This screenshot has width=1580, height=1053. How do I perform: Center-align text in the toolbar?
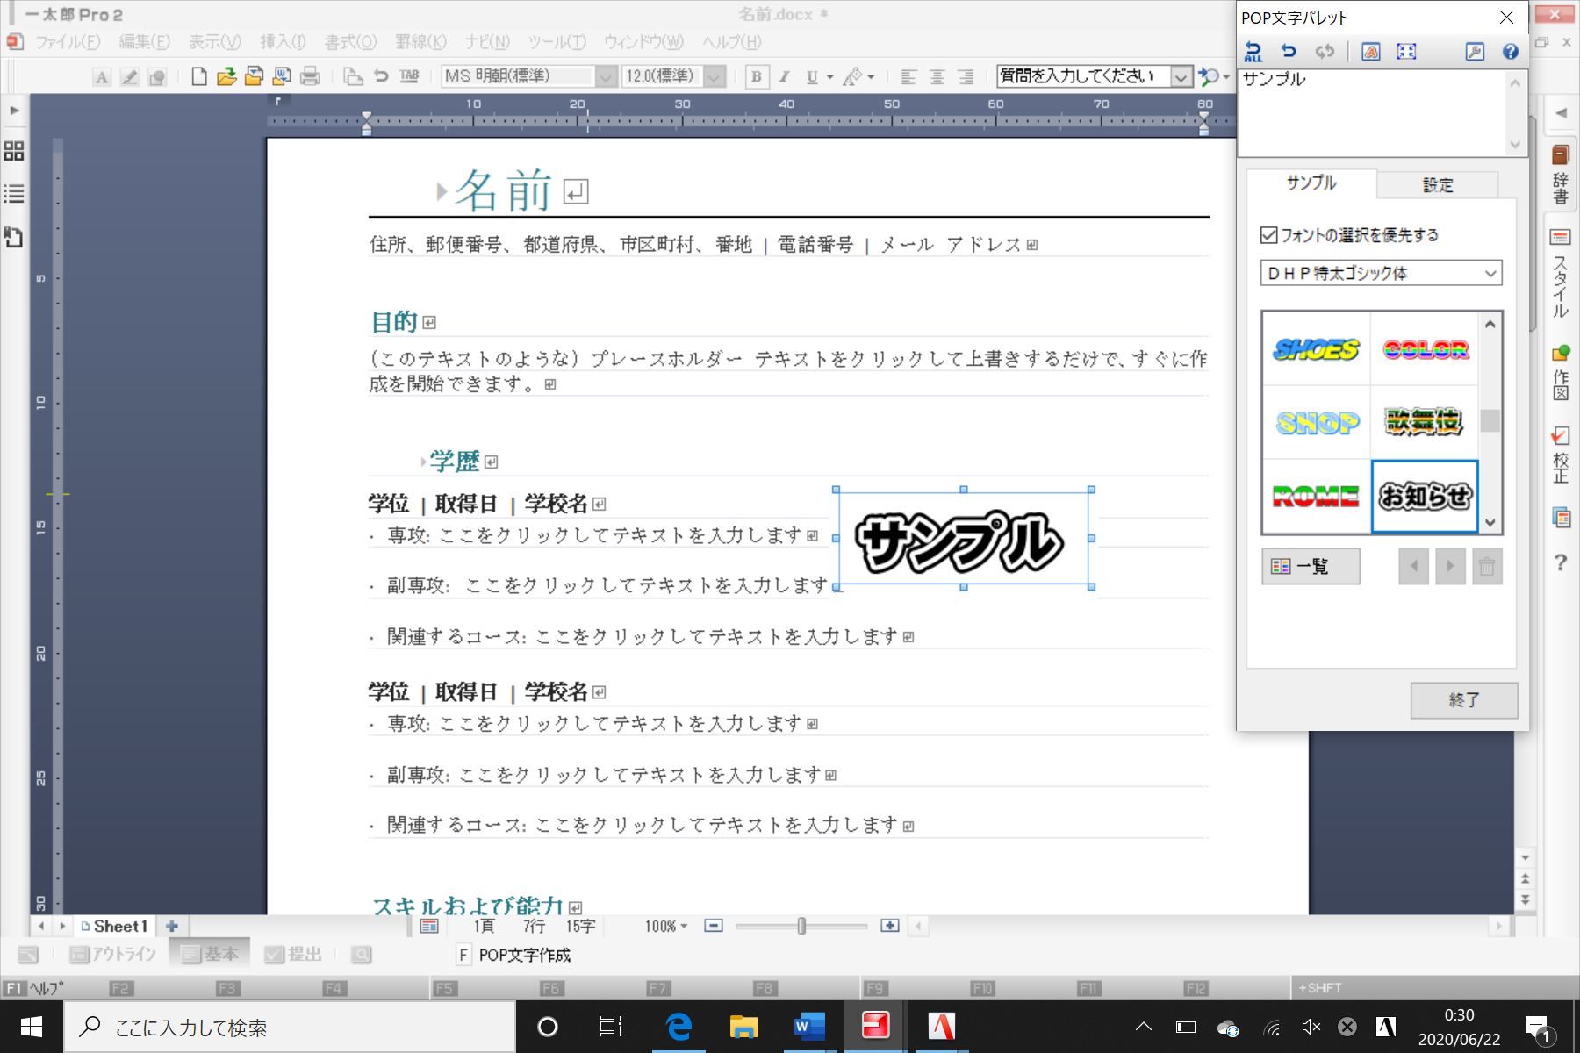click(x=937, y=76)
